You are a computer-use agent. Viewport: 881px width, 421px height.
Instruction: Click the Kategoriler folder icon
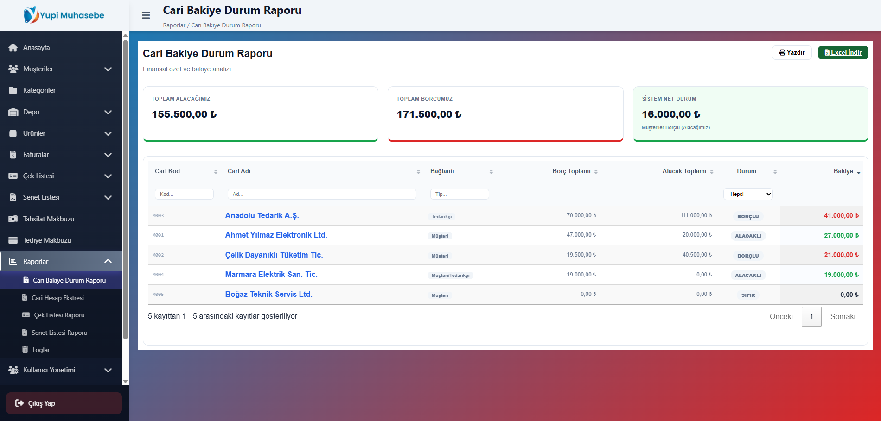13,90
